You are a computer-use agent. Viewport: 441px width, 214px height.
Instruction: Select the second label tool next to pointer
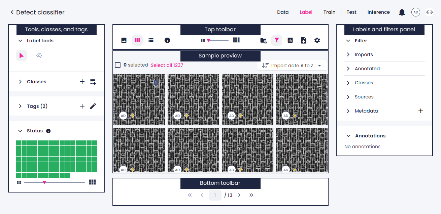click(39, 55)
